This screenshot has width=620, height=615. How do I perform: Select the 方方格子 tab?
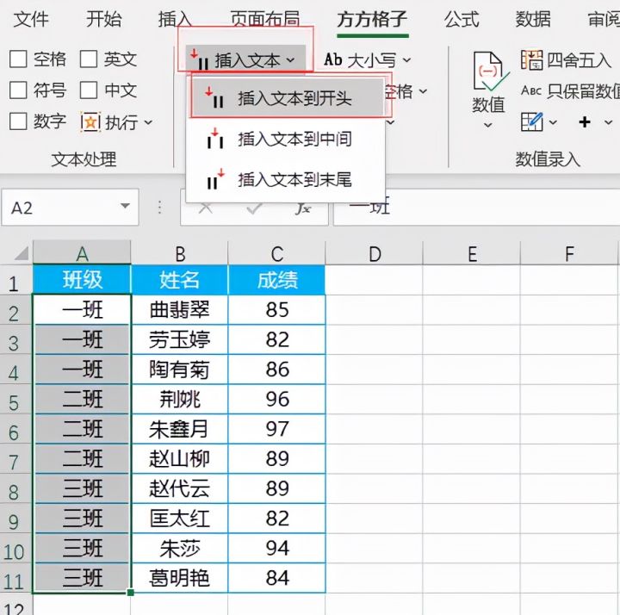[x=372, y=19]
